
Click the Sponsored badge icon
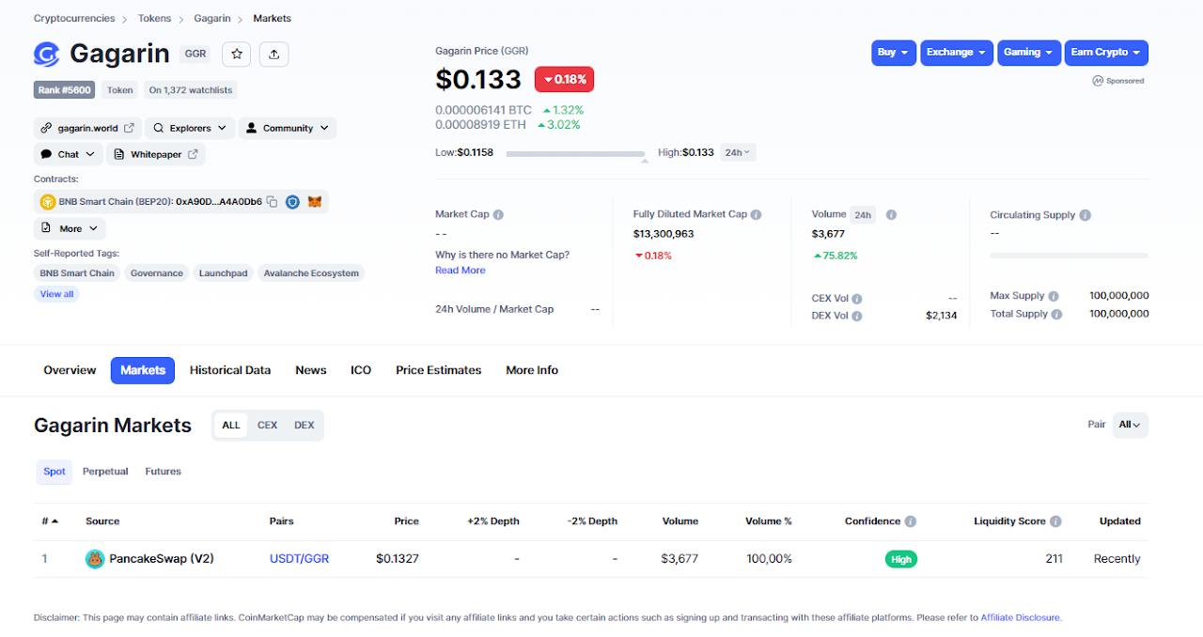click(x=1098, y=81)
